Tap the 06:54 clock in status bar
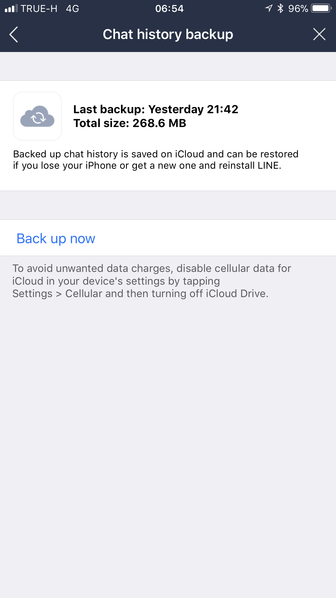This screenshot has height=598, width=336. (x=169, y=9)
